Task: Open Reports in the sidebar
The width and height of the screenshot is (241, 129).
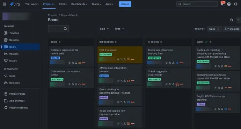Action: tap(20, 54)
